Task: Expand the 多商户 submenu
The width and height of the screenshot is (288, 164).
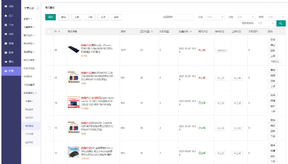Action: 28,19
